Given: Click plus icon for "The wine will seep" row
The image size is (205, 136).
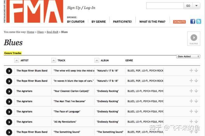Looking at the screenshot, I should tap(191, 70).
